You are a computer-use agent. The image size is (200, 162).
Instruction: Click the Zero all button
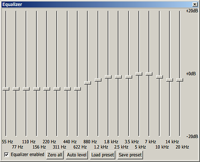[55, 155]
